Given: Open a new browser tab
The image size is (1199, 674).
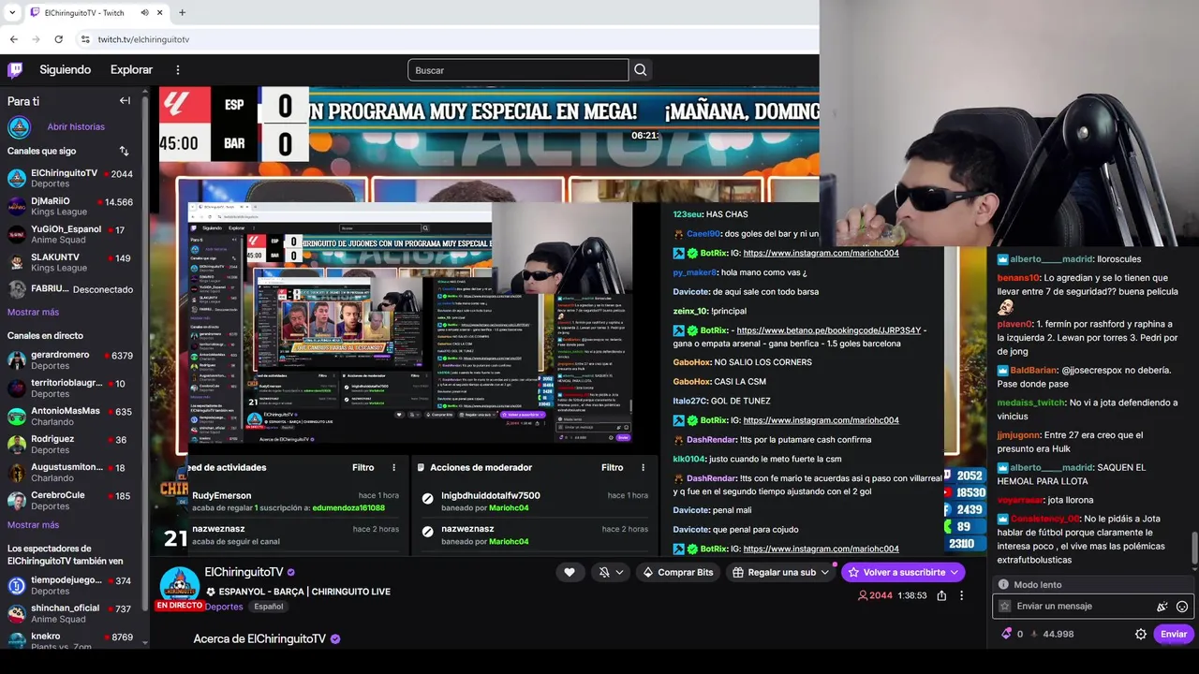Looking at the screenshot, I should [182, 12].
